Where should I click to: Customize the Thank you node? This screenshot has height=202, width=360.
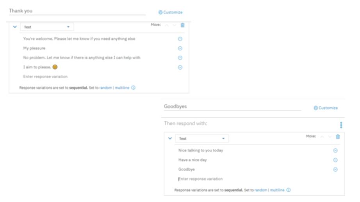[171, 12]
